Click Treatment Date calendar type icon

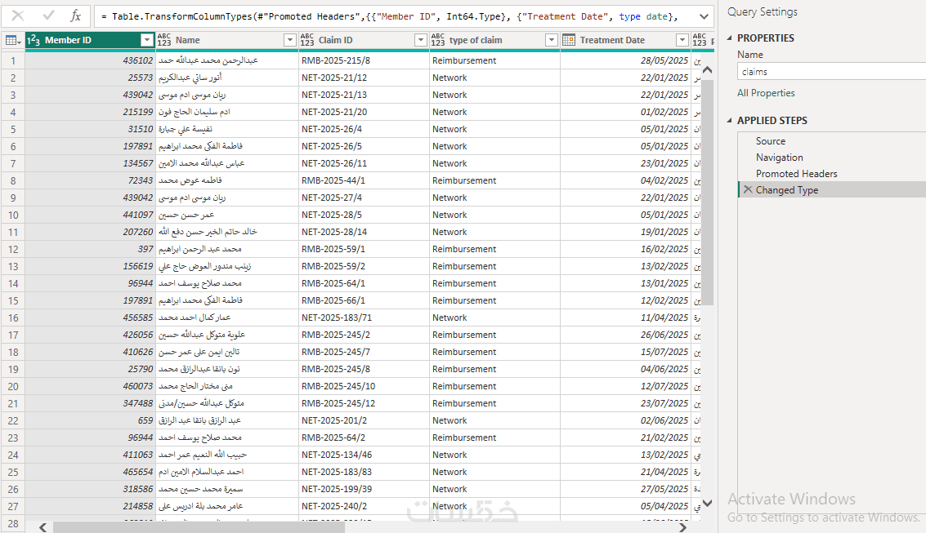569,39
